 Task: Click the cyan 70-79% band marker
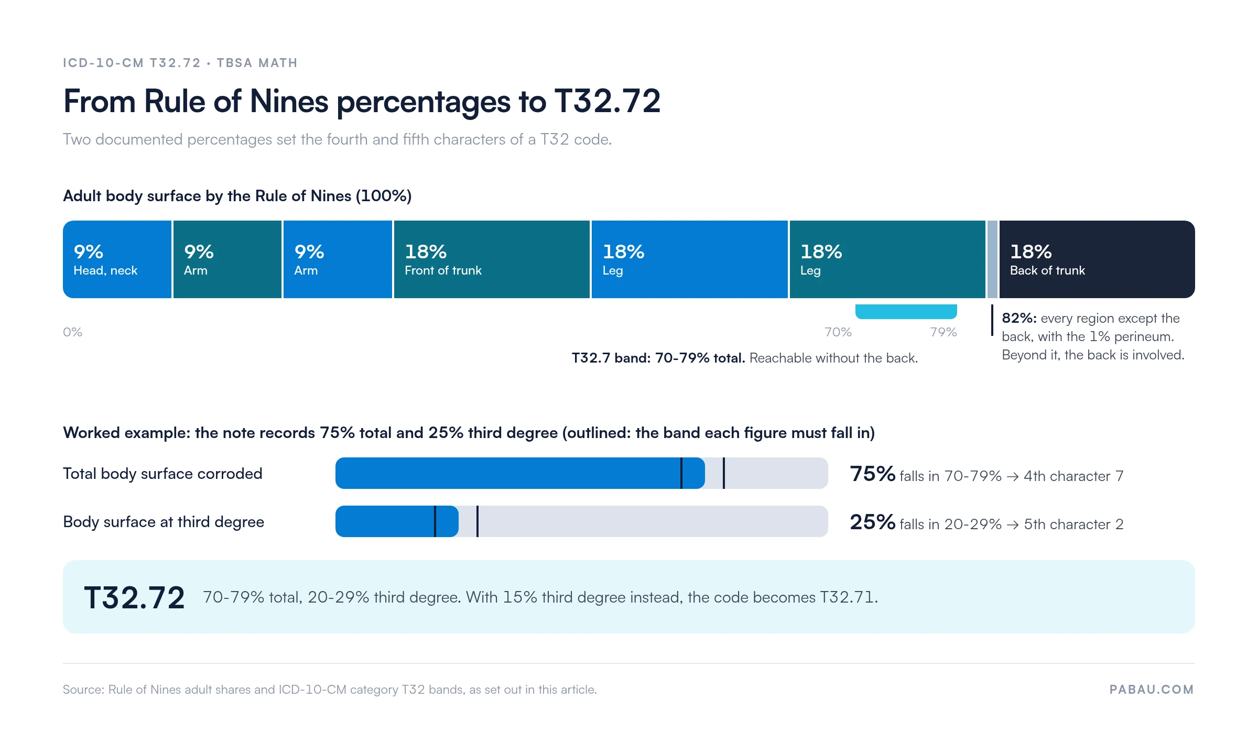coord(906,311)
